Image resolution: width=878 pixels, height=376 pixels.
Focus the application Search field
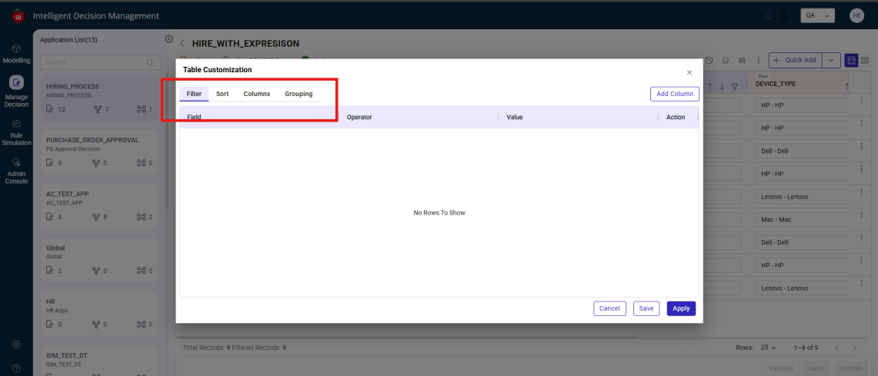pos(100,63)
